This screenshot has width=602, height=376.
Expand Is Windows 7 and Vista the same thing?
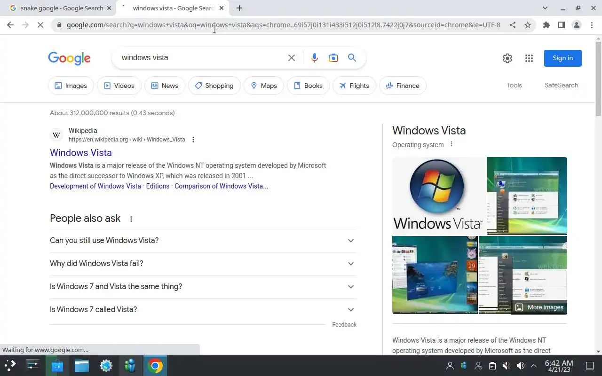(x=203, y=287)
